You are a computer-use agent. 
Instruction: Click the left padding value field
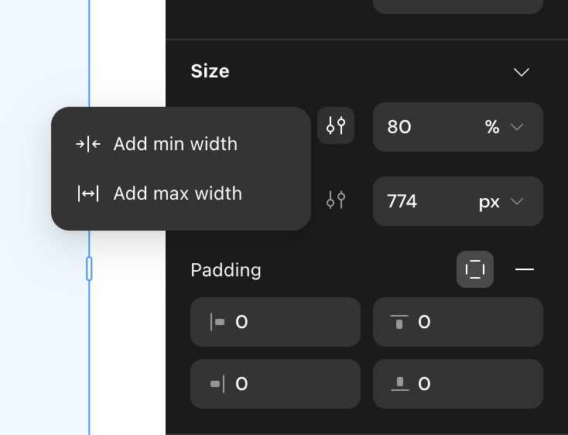point(275,322)
